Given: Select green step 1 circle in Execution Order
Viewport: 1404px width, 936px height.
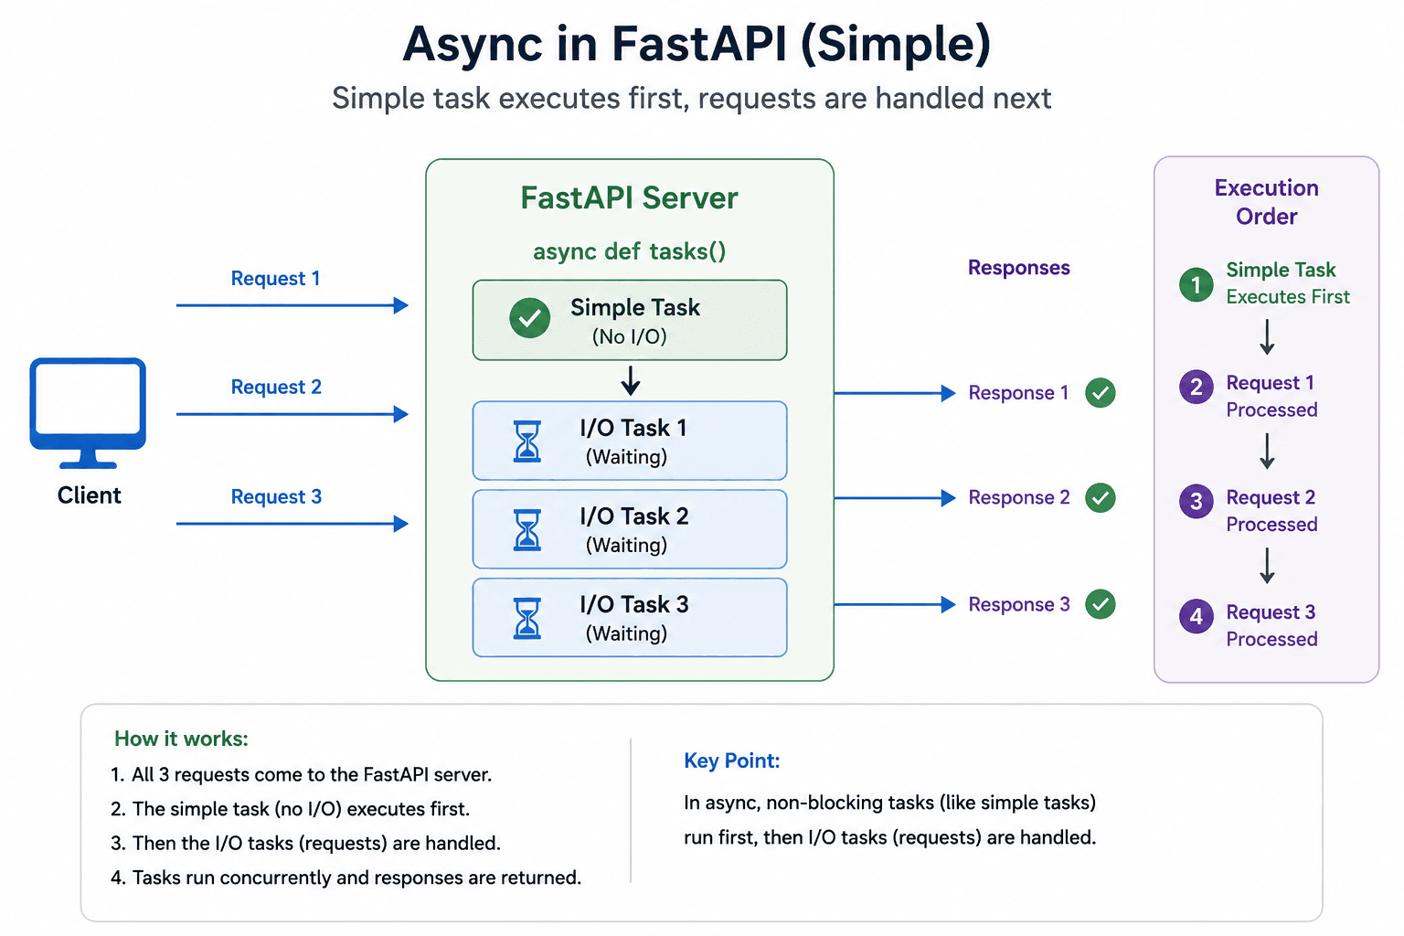Looking at the screenshot, I should (1197, 284).
